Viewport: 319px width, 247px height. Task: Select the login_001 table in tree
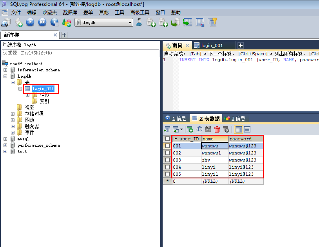(x=43, y=89)
